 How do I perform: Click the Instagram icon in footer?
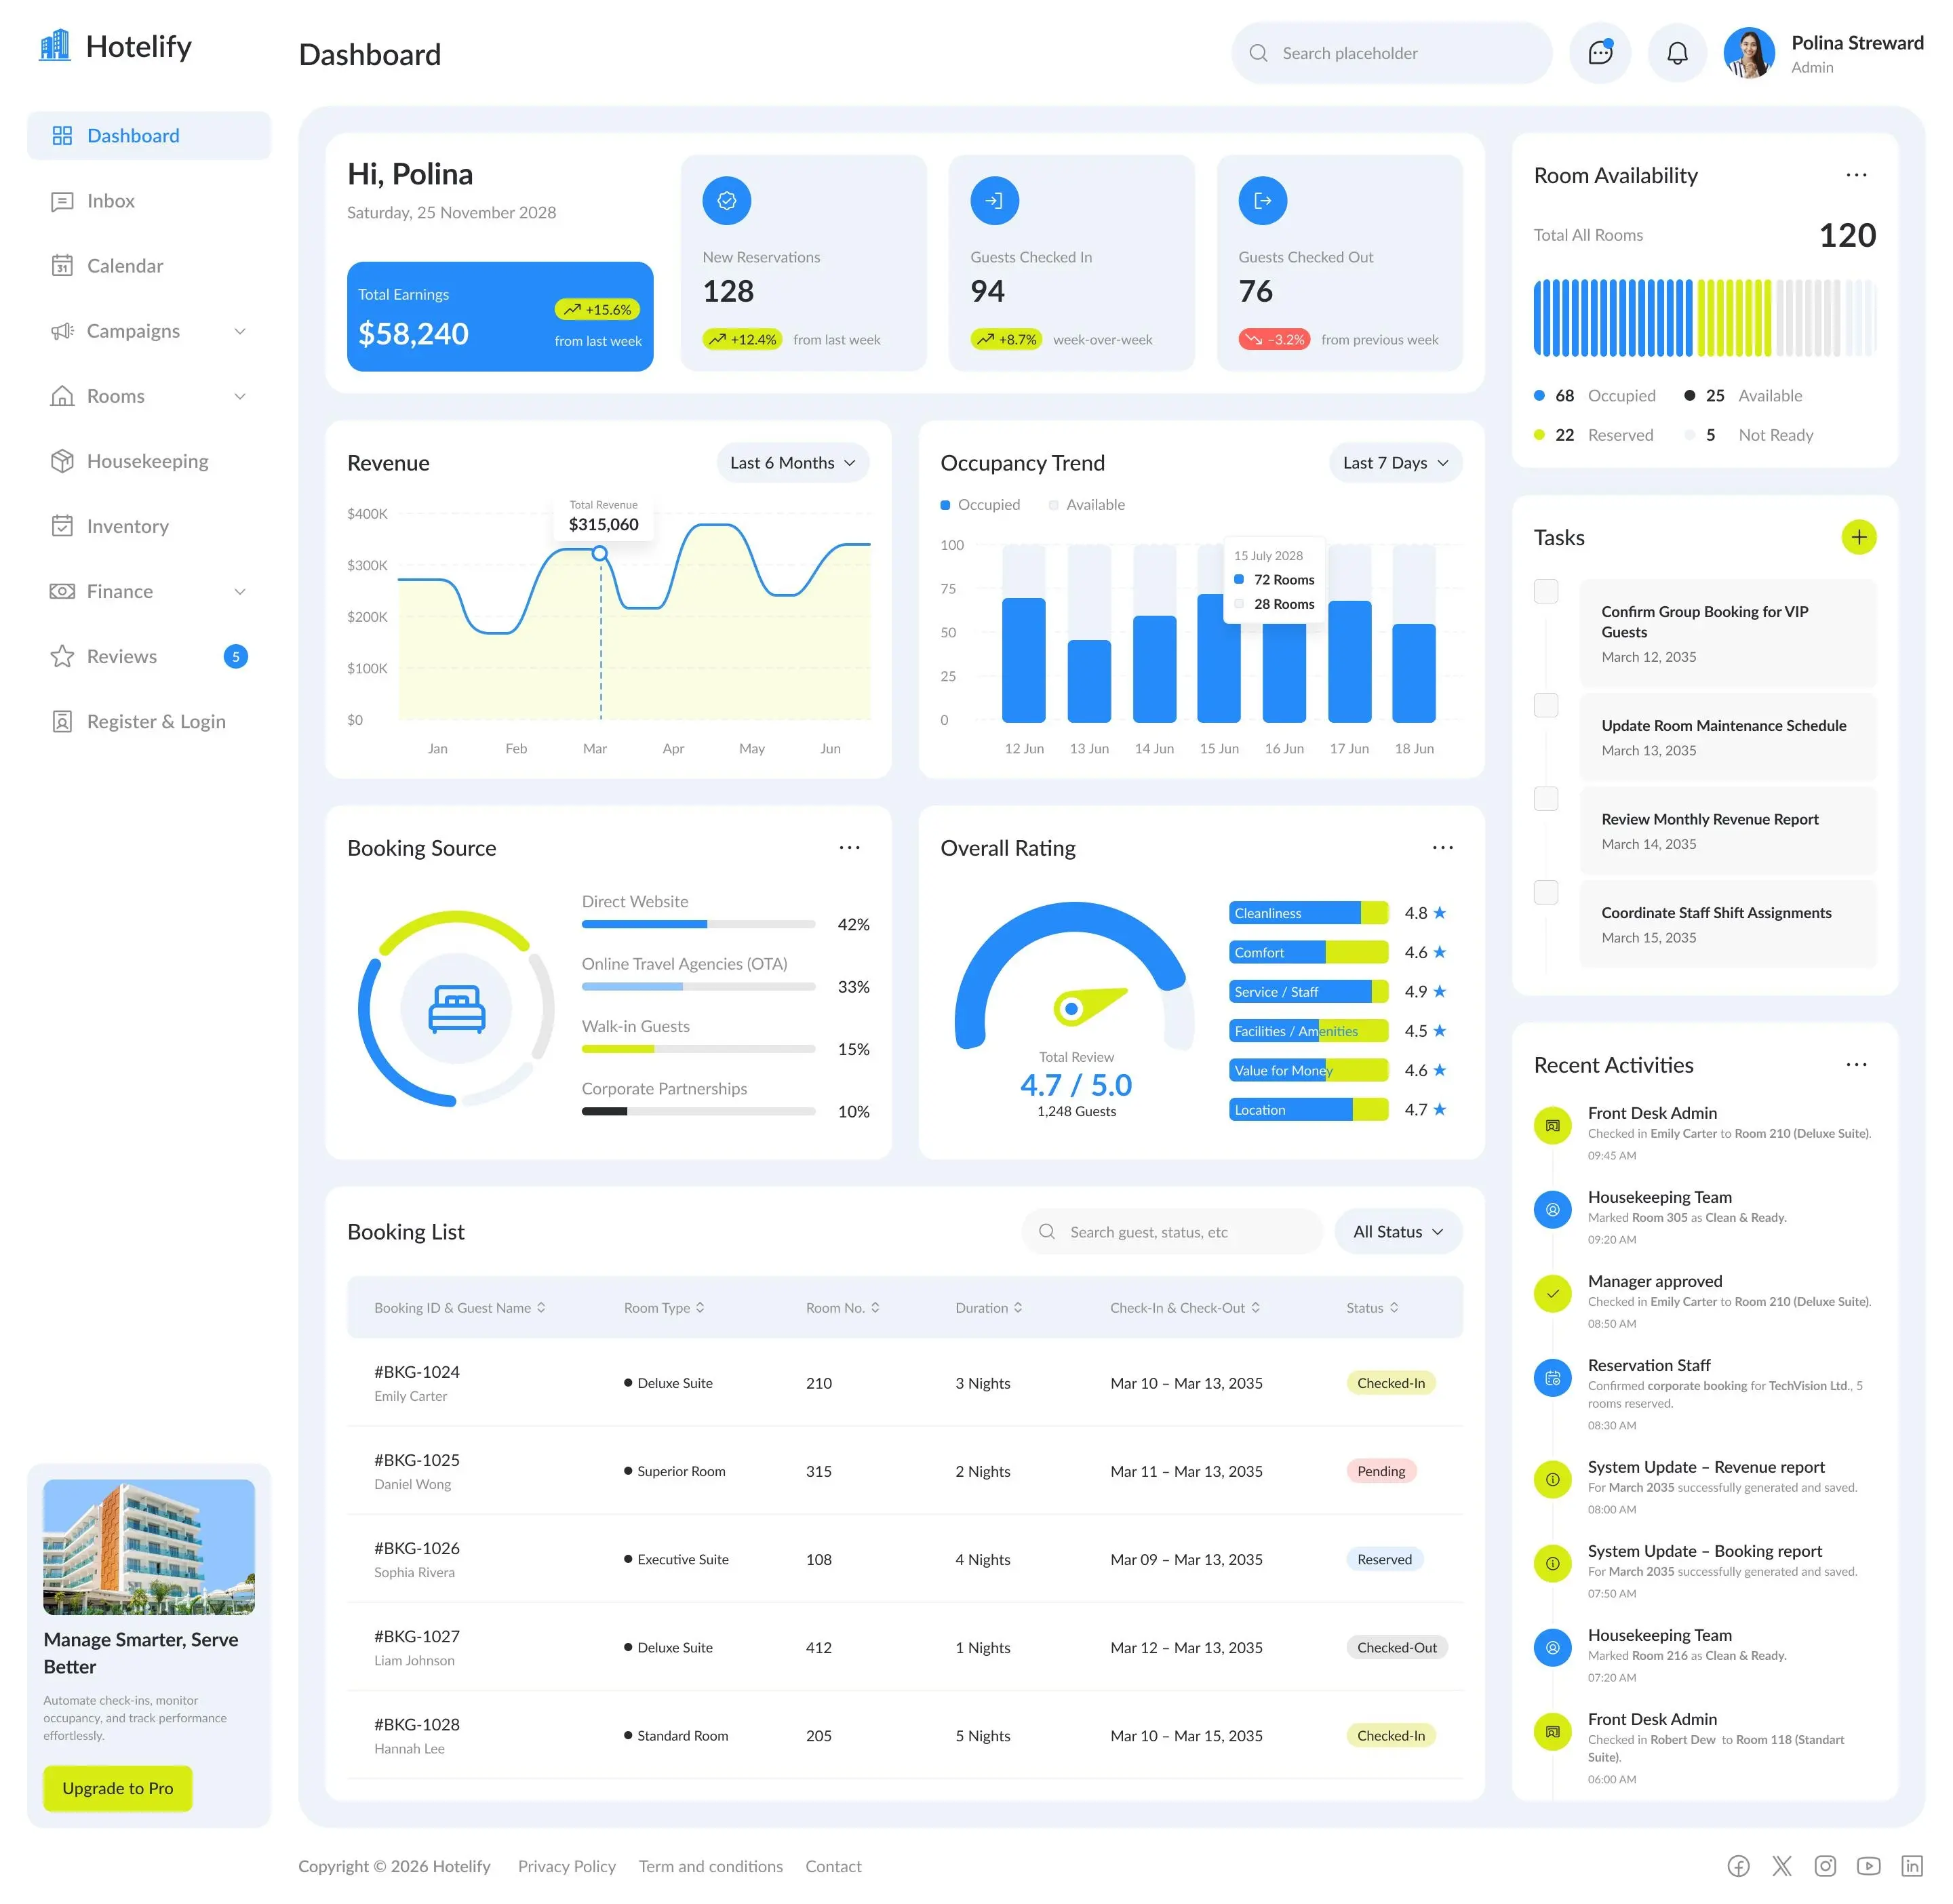point(1825,1866)
